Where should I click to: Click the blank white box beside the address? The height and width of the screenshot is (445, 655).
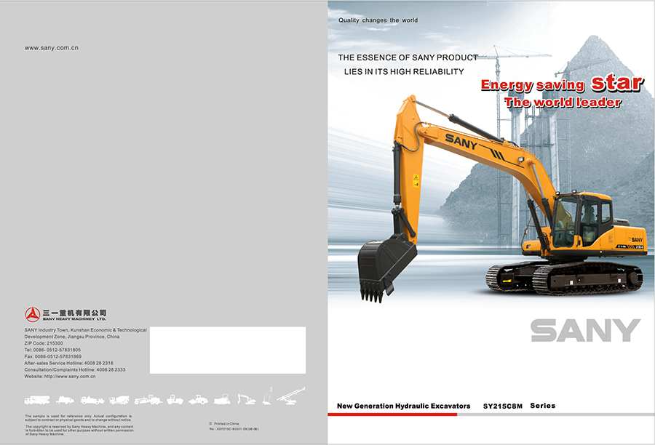(228, 350)
